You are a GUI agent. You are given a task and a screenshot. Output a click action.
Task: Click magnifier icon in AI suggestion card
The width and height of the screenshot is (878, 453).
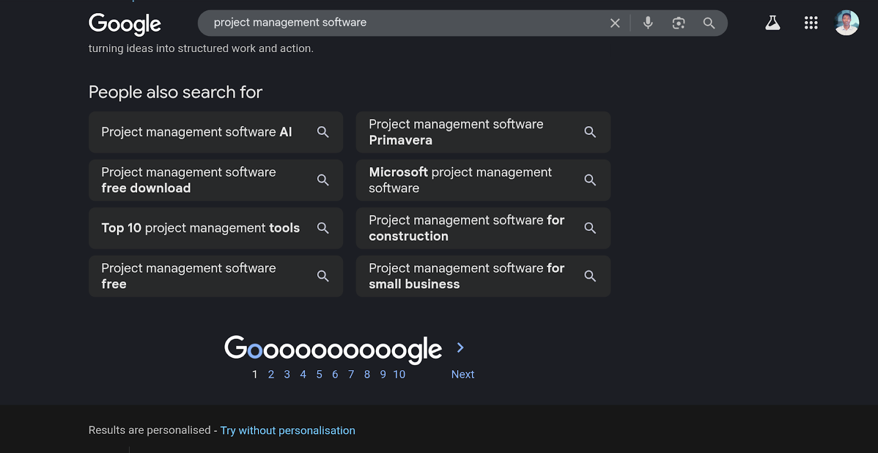pos(323,132)
